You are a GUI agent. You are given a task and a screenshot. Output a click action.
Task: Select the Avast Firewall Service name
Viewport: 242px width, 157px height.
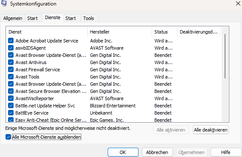38,70
